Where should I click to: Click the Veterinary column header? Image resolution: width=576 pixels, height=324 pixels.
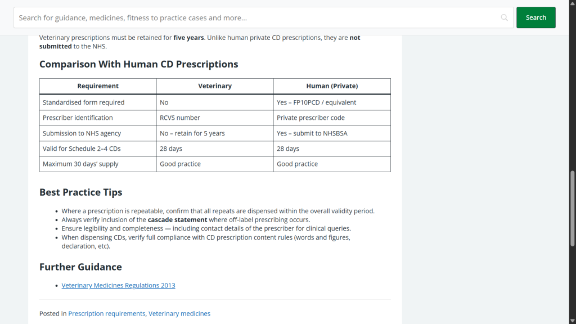[x=215, y=86]
